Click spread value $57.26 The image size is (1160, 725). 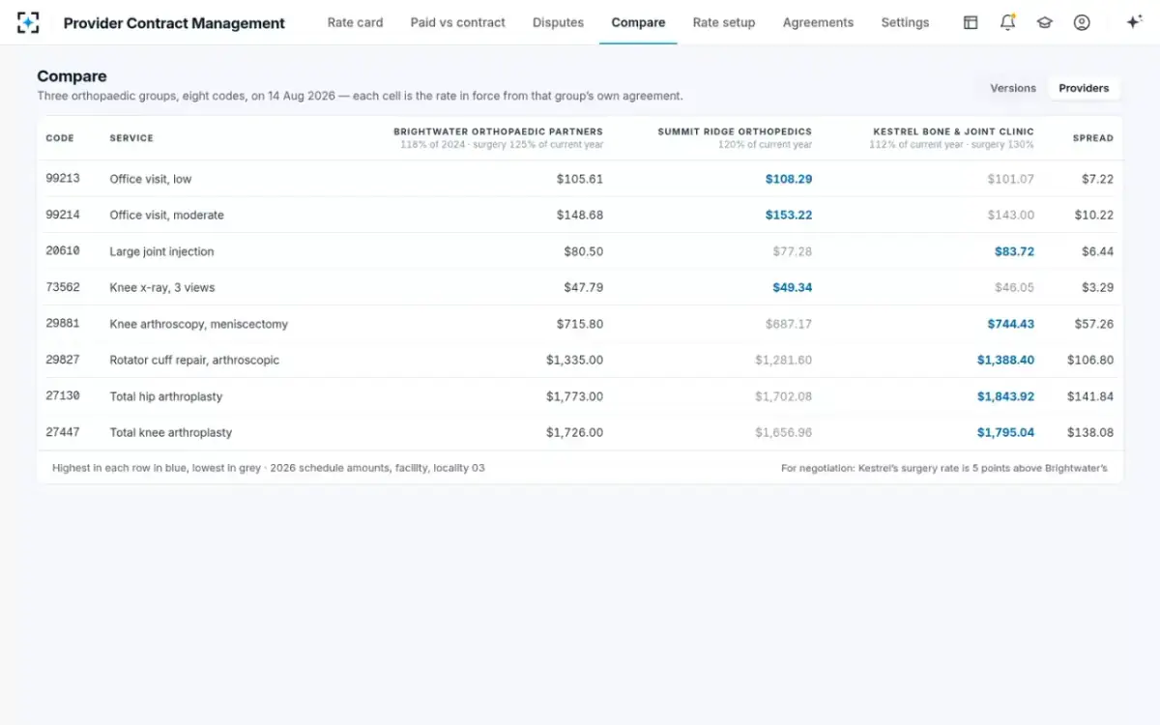coord(1093,324)
